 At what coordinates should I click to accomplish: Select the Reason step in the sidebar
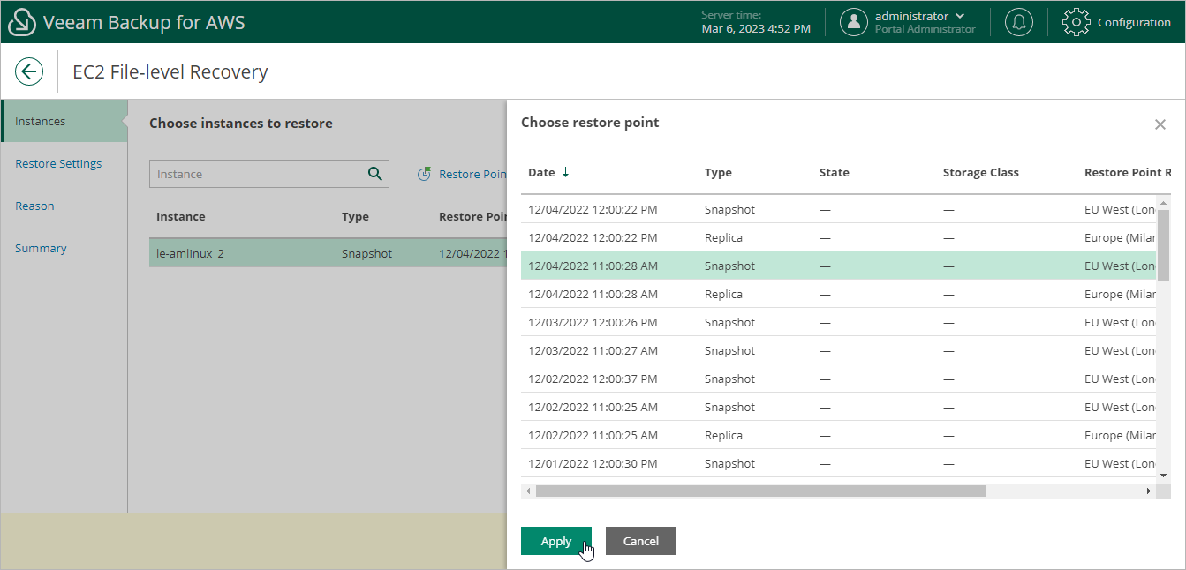(x=34, y=206)
